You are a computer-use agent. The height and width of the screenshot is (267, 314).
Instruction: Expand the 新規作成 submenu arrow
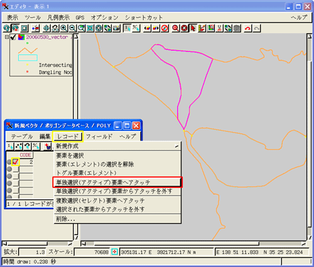[177, 146]
